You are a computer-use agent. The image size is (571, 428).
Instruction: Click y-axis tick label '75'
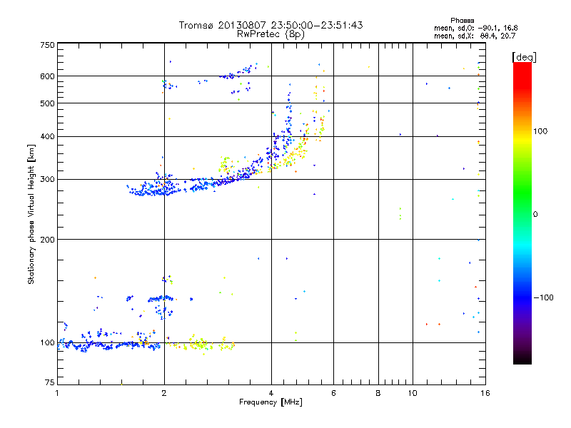pyautogui.click(x=50, y=382)
